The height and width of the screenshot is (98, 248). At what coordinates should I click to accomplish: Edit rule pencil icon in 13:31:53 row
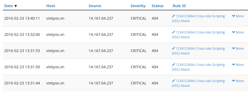173,48
